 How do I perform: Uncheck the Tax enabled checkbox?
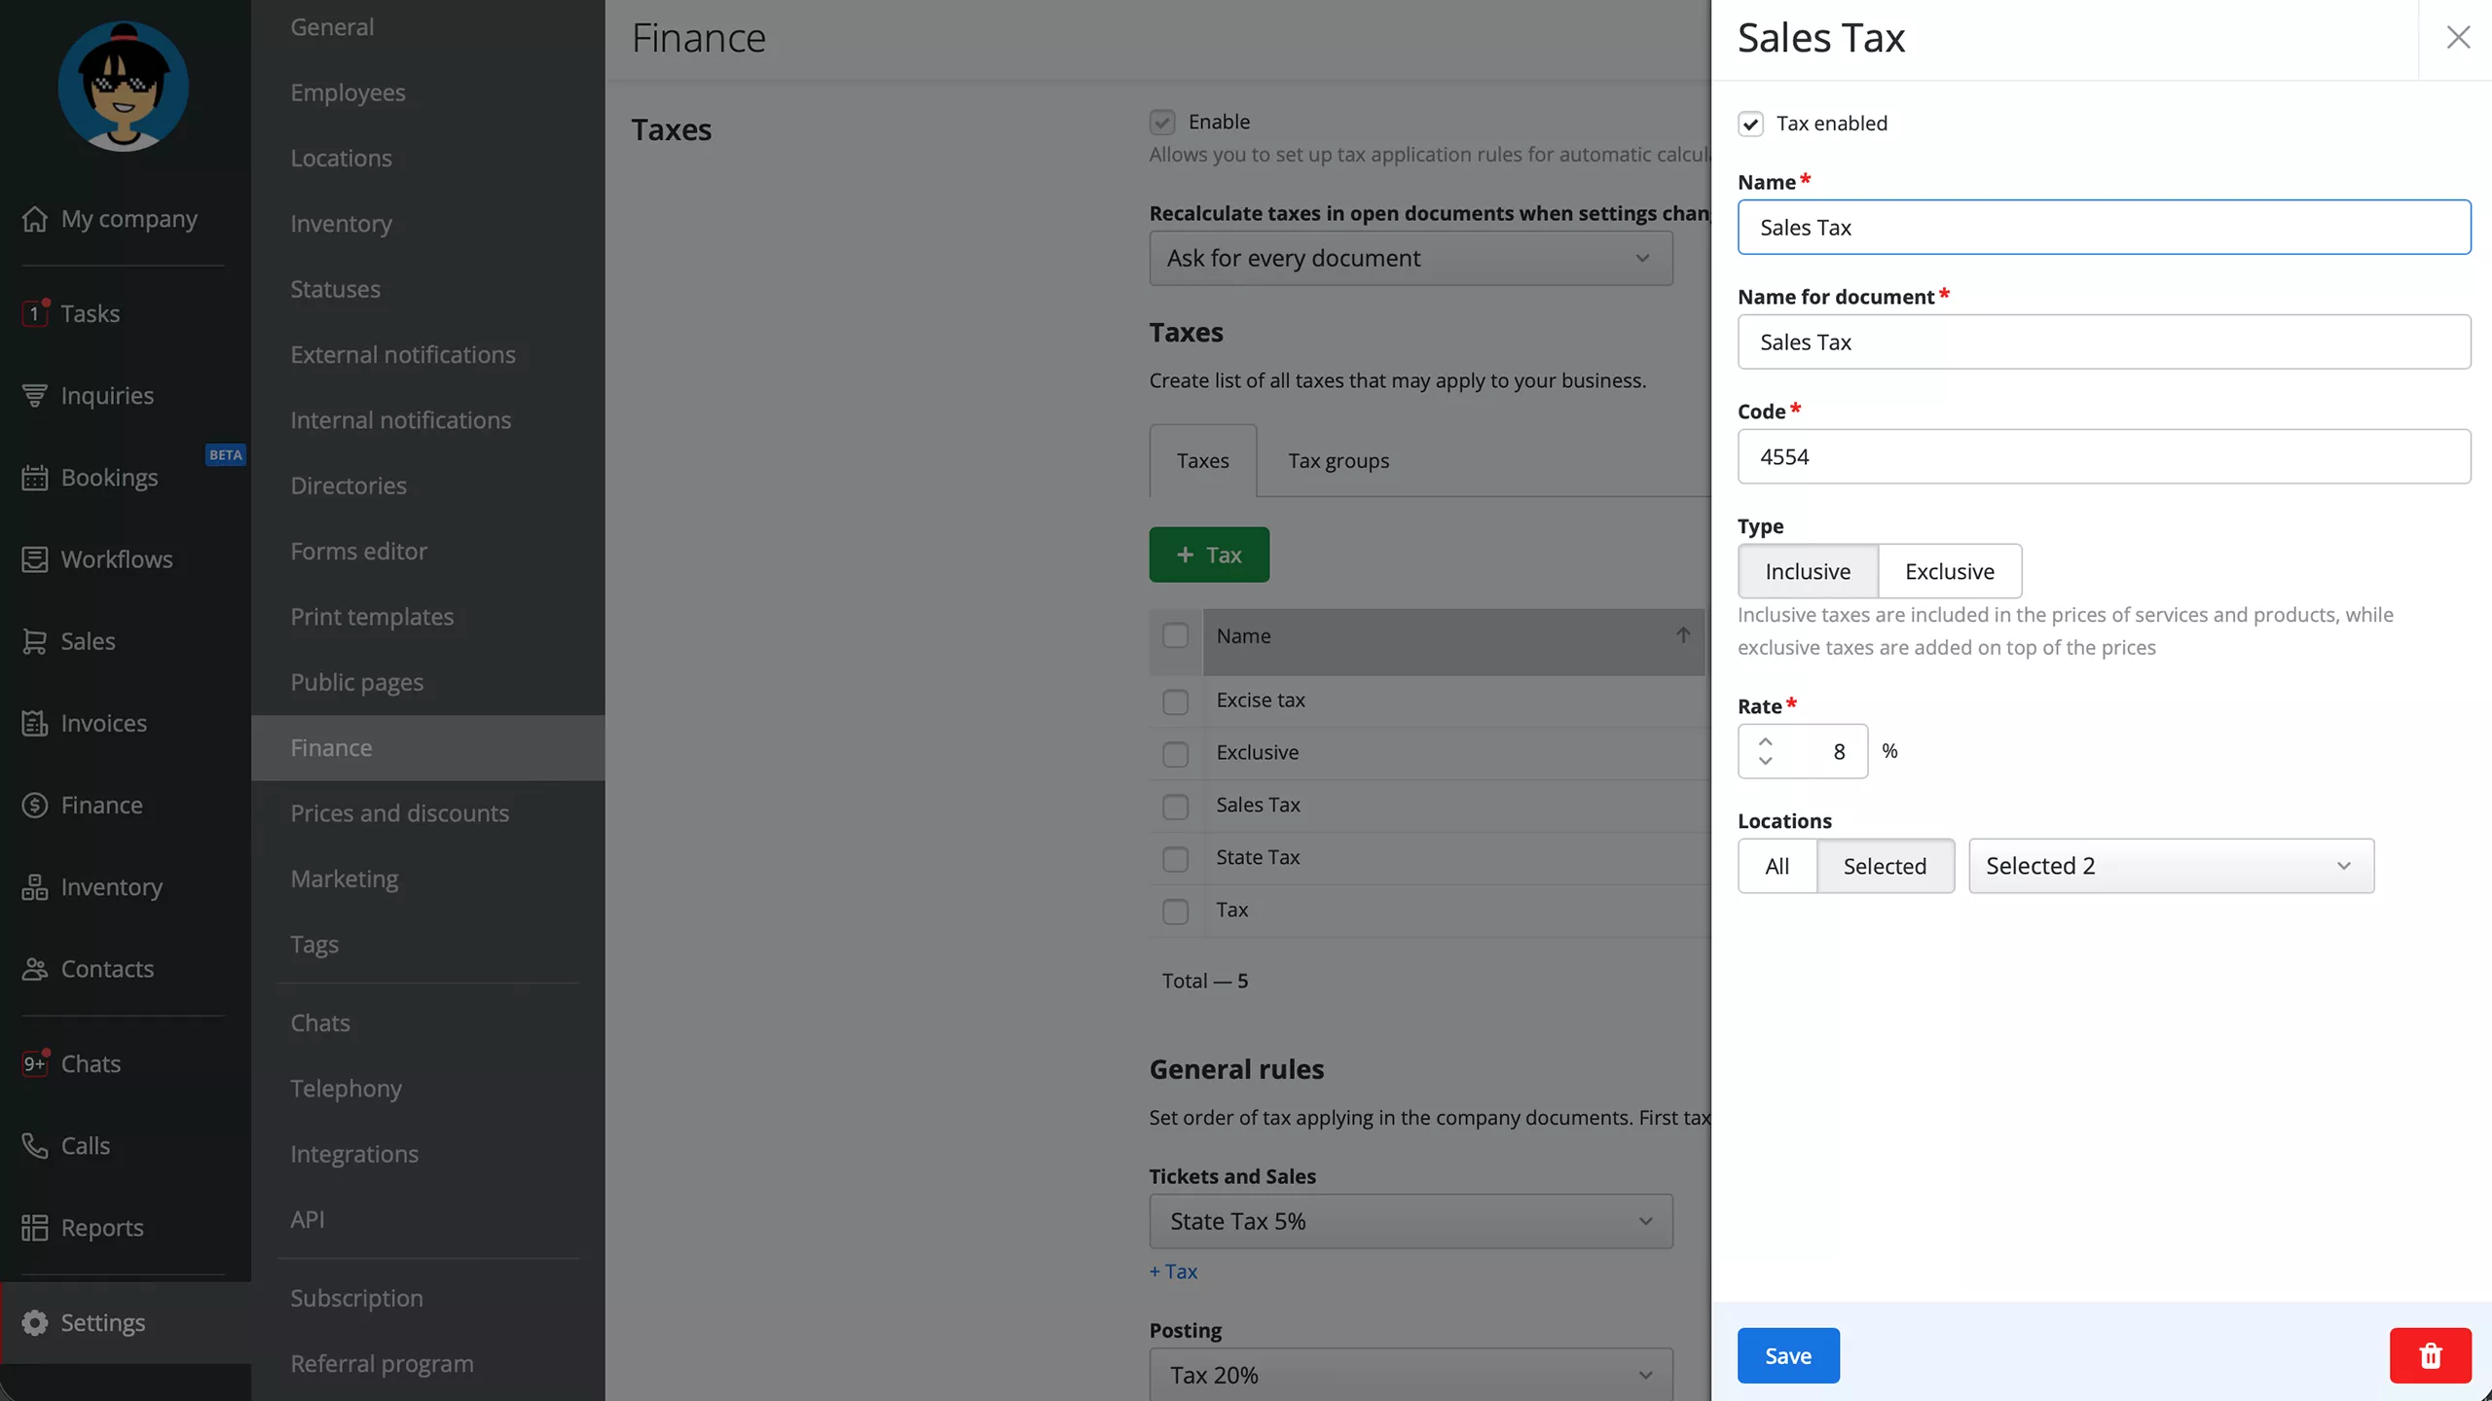point(1750,124)
